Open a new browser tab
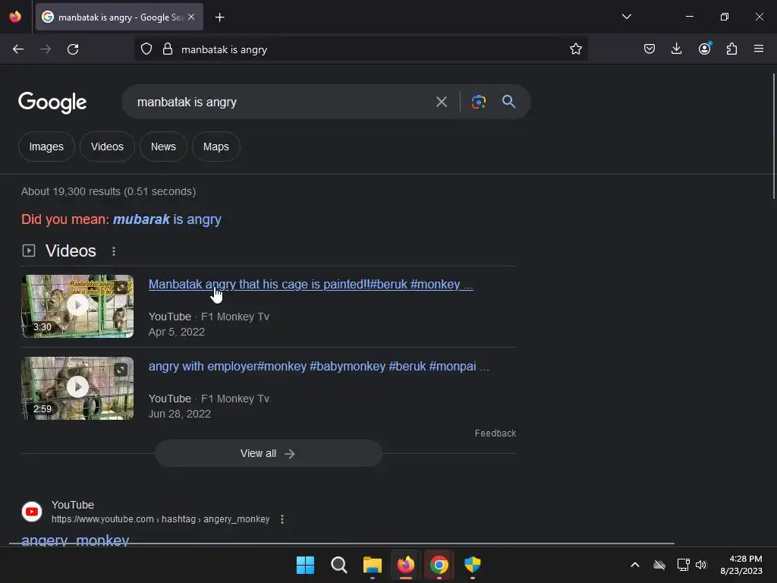 pos(219,17)
